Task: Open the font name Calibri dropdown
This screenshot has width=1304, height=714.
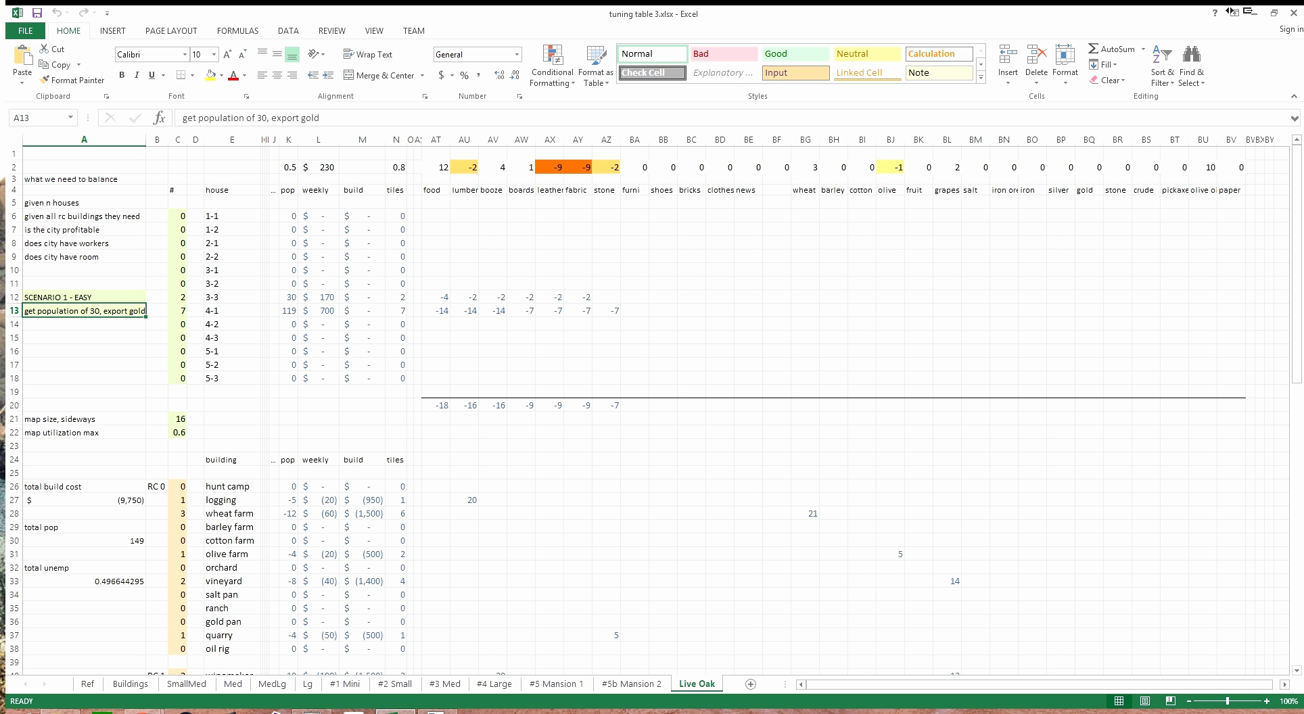Action: tap(185, 54)
